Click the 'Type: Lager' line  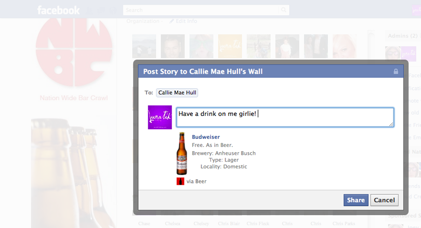[223, 160]
